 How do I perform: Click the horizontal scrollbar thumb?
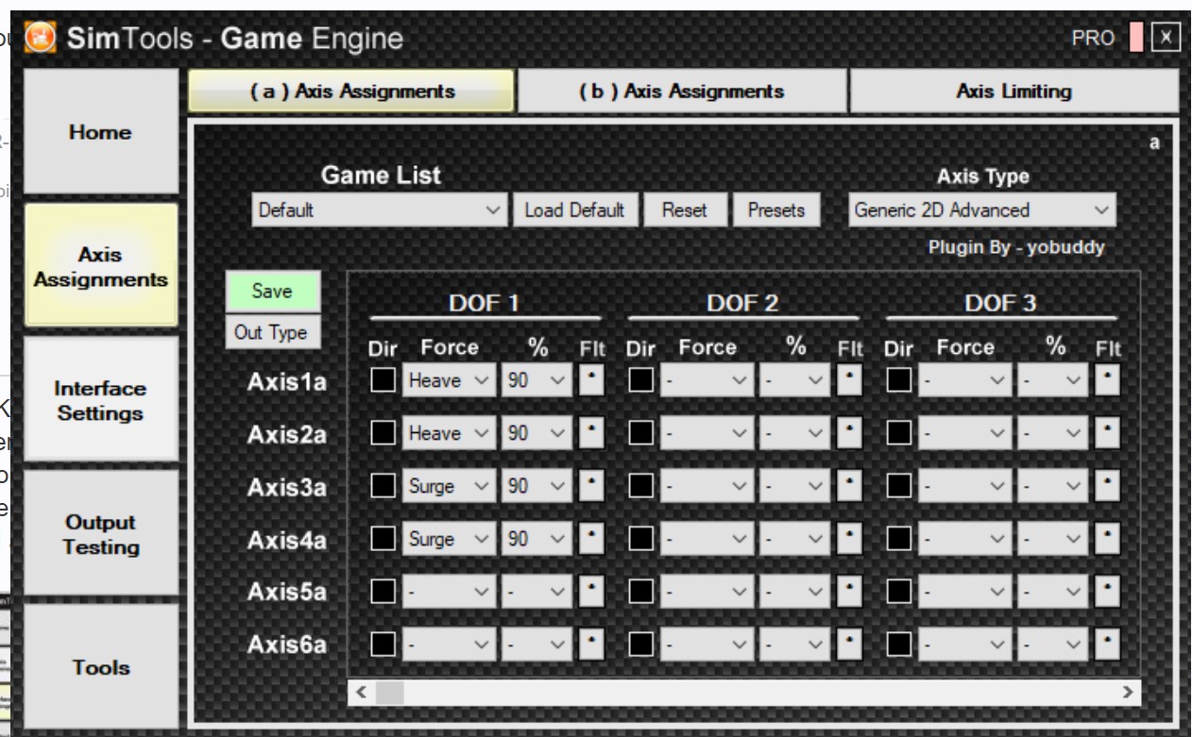pos(390,692)
